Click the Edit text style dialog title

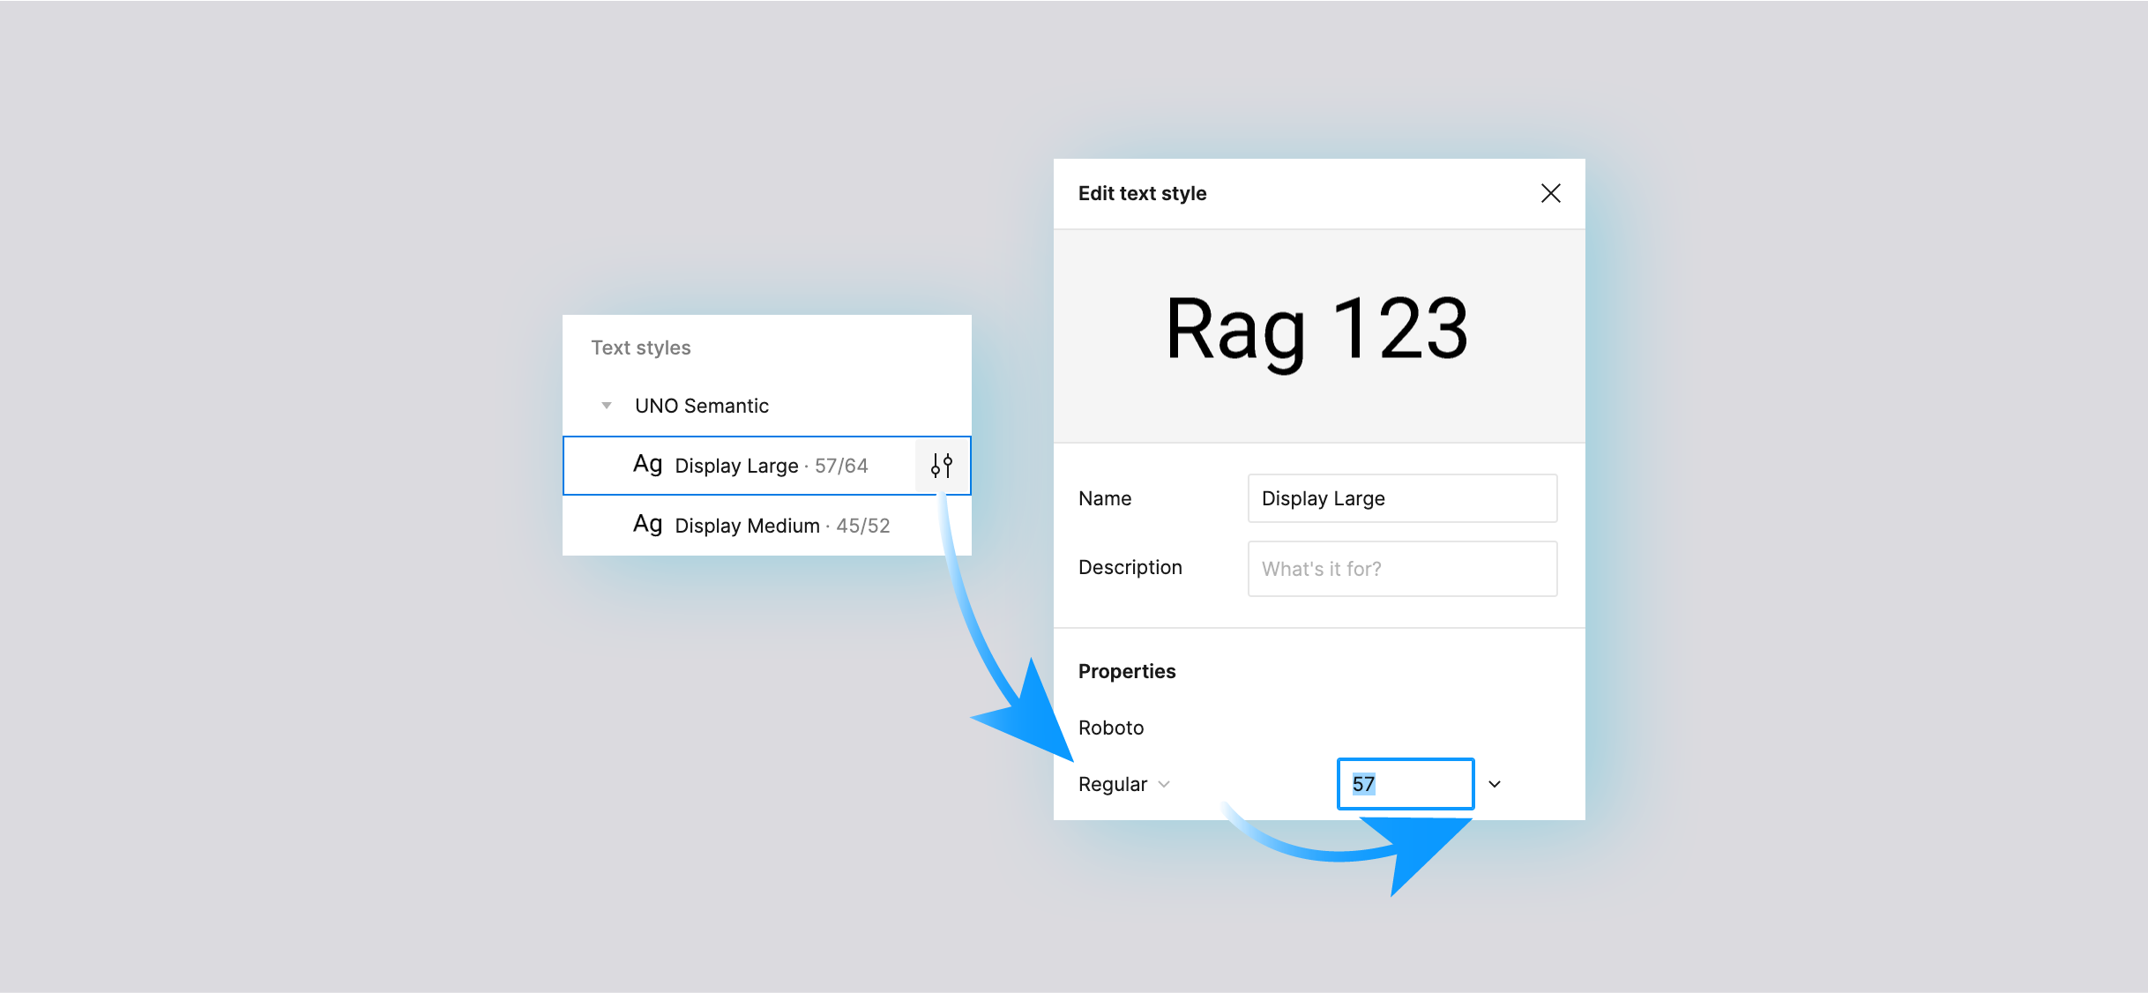pos(1142,193)
